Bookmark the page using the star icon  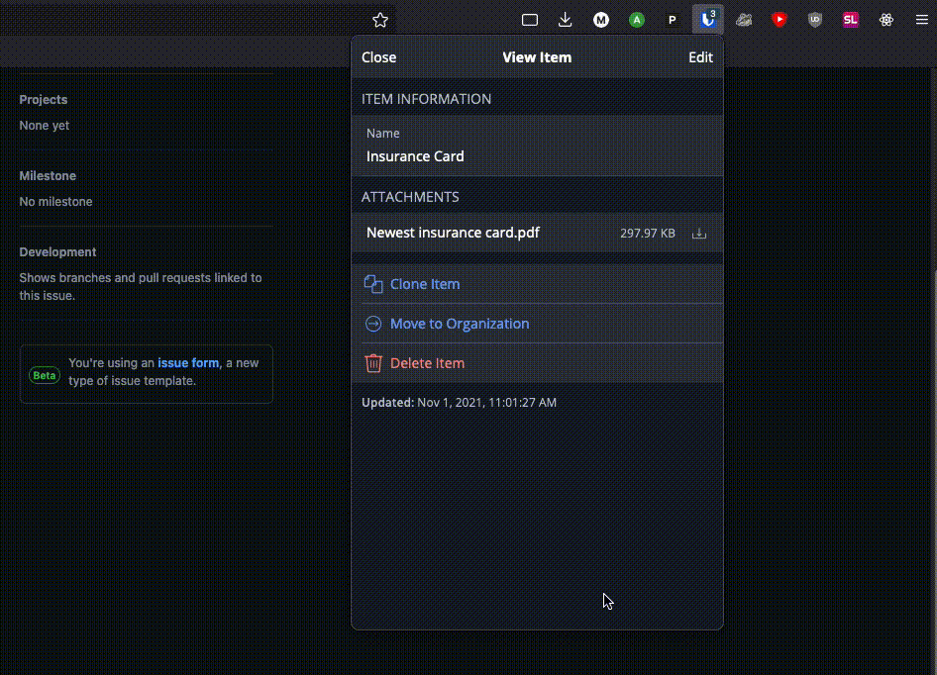379,19
